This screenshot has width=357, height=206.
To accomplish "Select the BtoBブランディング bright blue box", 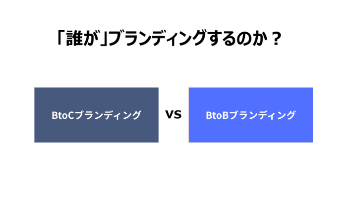I will pos(251,115).
